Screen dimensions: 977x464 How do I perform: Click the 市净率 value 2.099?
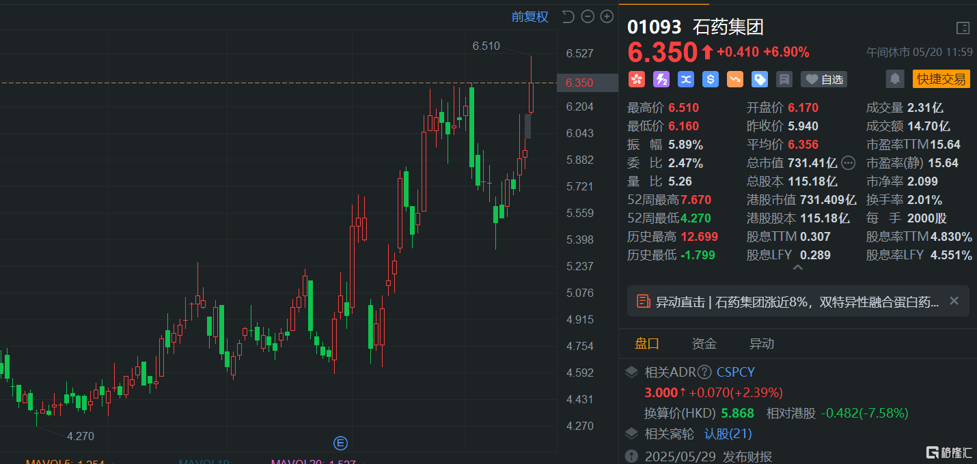[922, 182]
